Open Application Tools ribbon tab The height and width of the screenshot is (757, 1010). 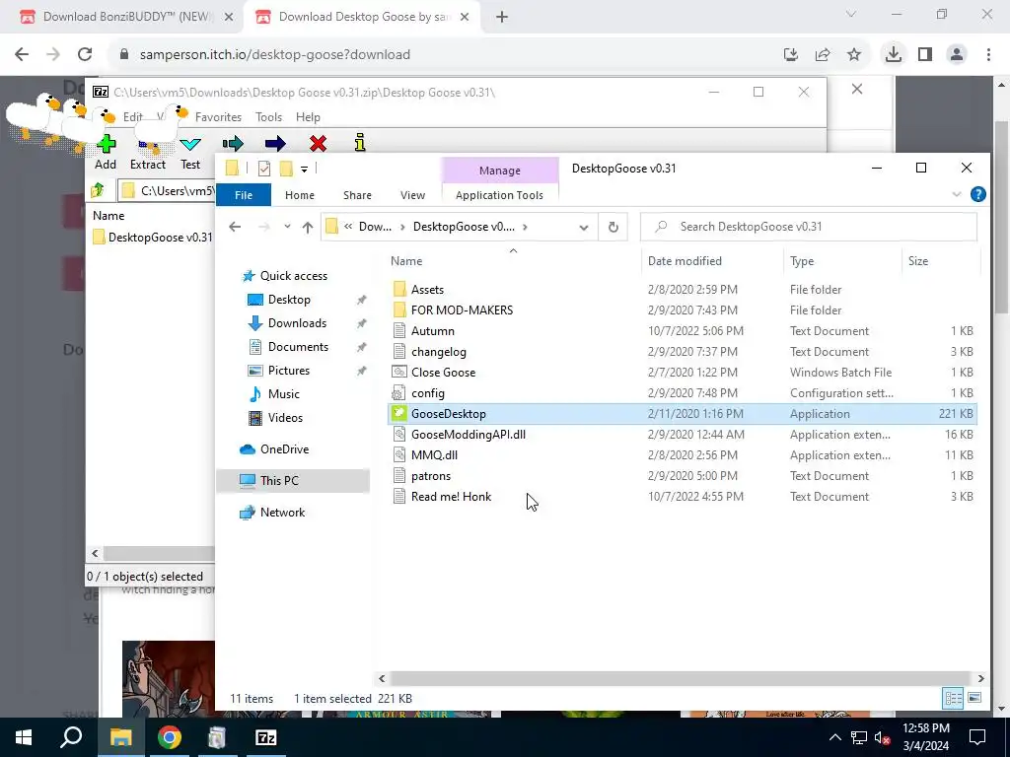(x=499, y=195)
